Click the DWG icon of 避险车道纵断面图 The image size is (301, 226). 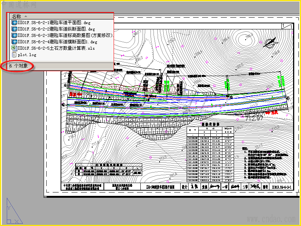tap(14, 29)
